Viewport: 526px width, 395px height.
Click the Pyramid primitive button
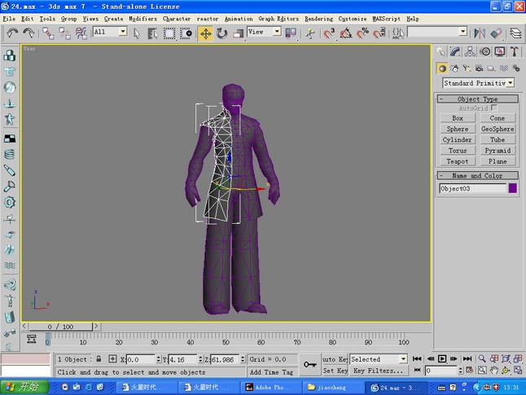click(x=498, y=151)
